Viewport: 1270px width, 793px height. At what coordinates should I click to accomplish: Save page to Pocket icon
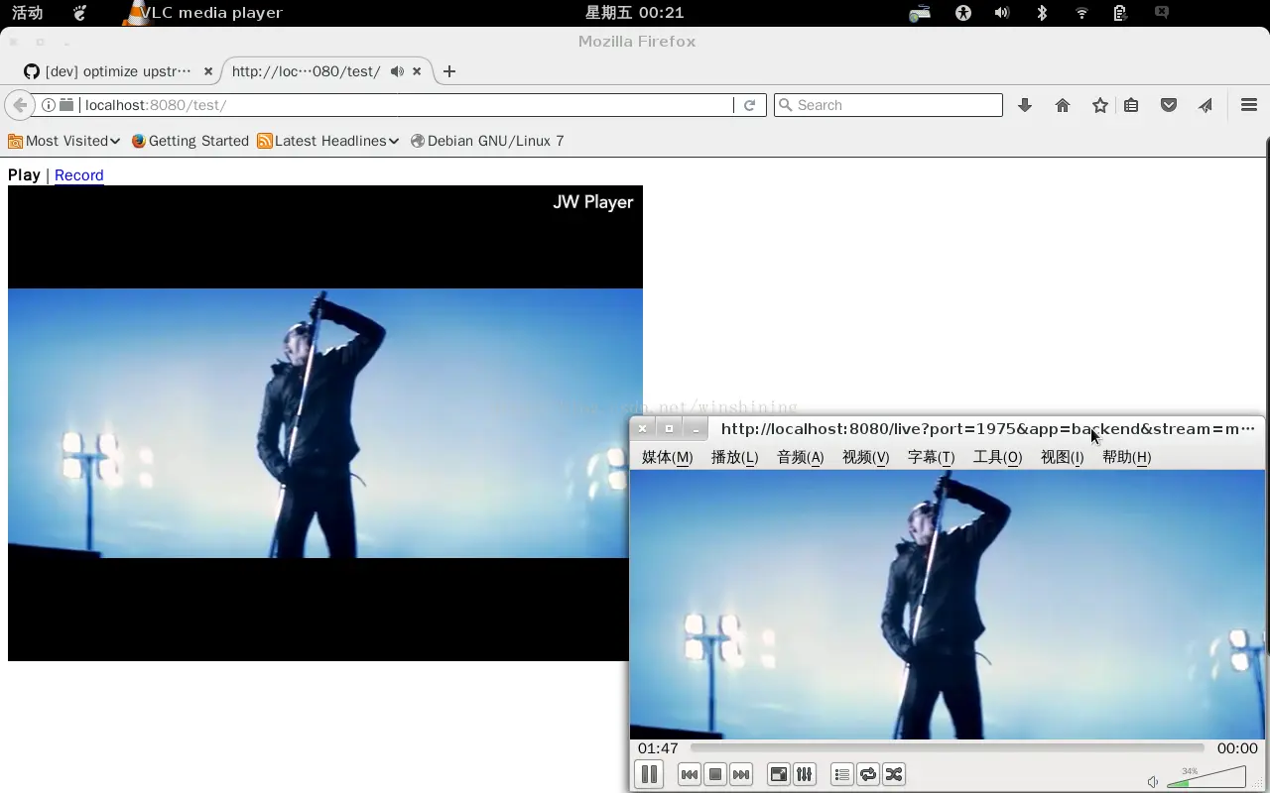click(1168, 105)
